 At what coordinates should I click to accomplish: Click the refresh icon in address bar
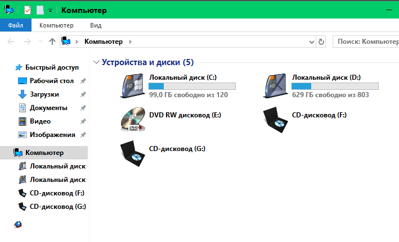321,42
